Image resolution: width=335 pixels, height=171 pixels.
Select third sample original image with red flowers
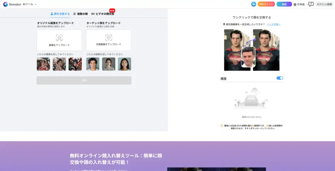75,64
